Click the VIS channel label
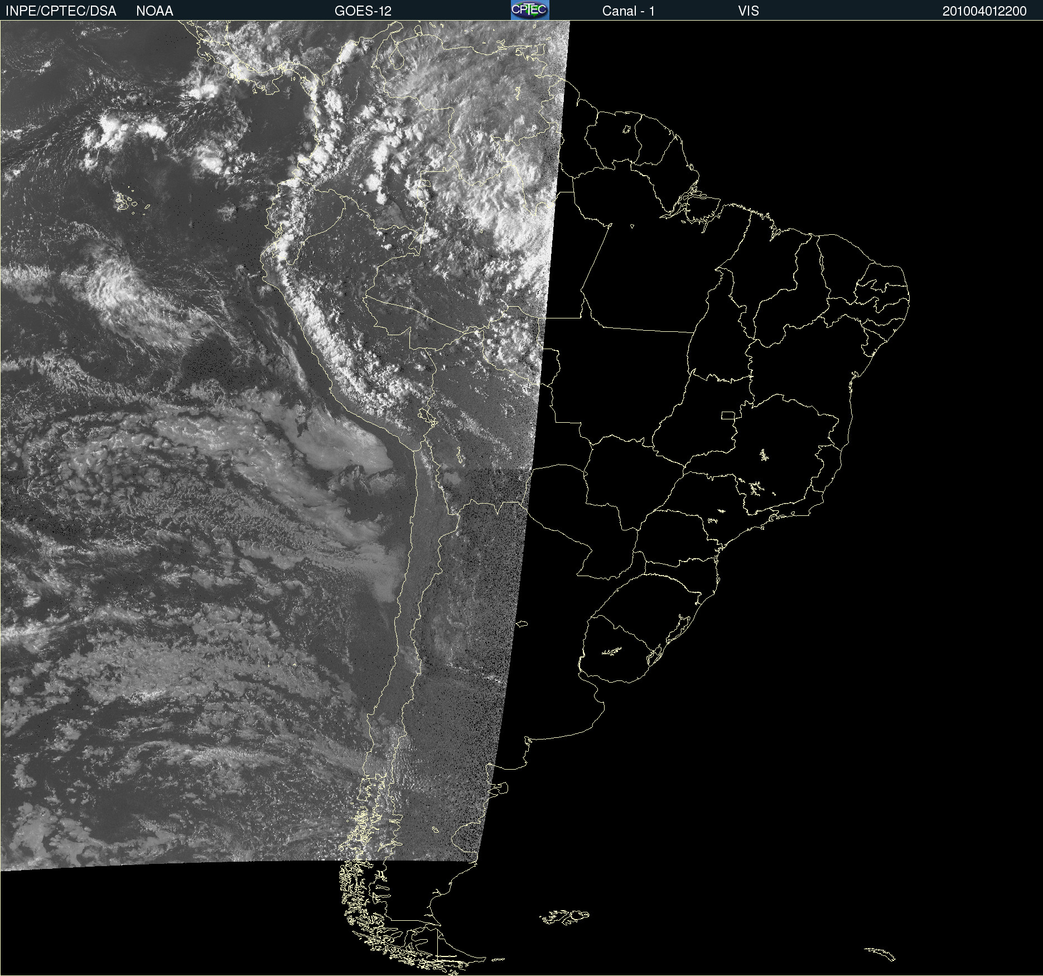The image size is (1043, 976). pyautogui.click(x=749, y=11)
